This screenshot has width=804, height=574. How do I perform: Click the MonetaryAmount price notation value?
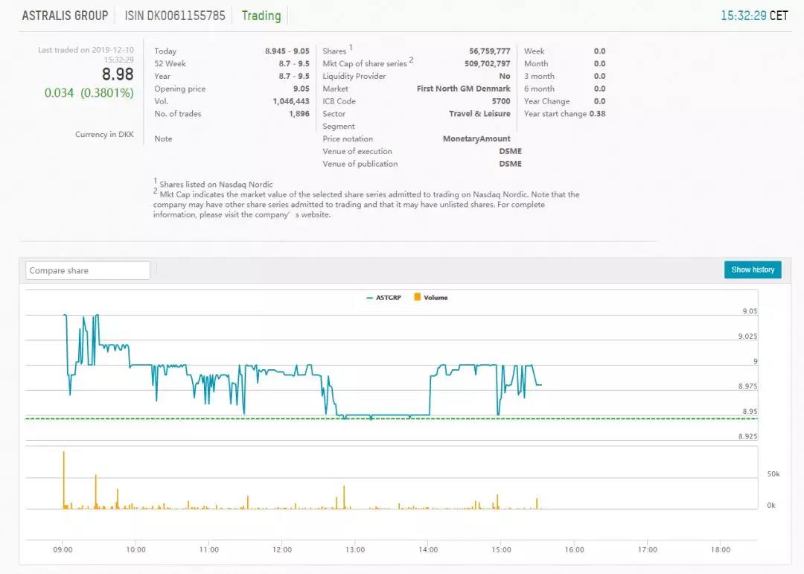(476, 138)
